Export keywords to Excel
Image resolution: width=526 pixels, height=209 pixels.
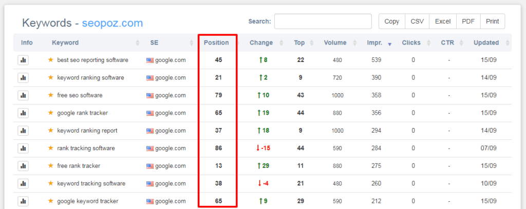443,22
